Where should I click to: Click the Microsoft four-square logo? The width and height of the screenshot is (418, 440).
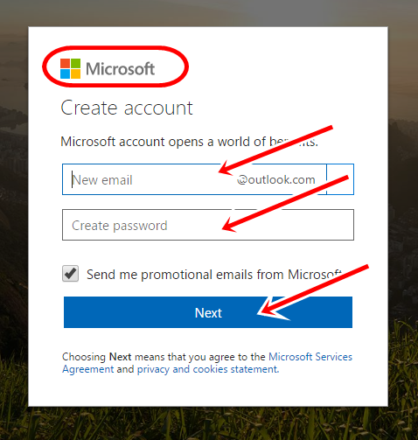pos(70,68)
